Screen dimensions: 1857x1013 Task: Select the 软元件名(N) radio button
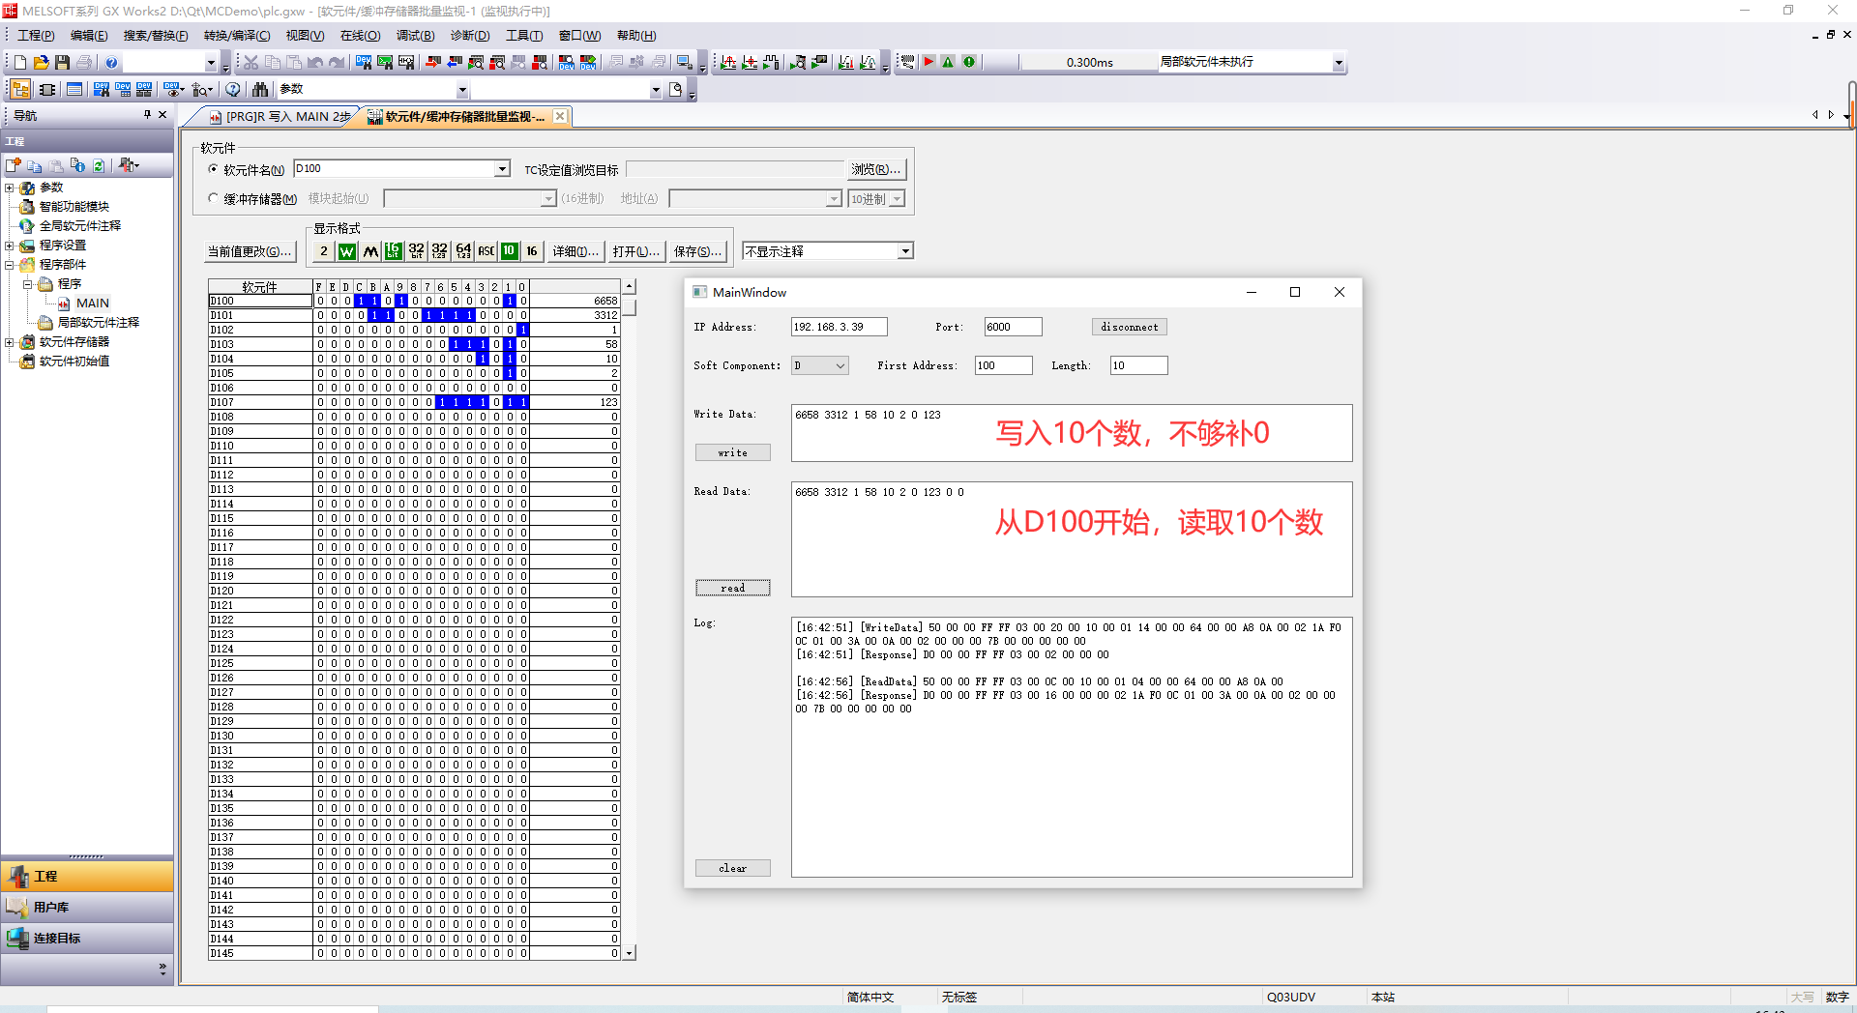coord(214,169)
